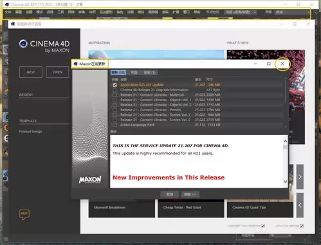Image resolution: width=321 pixels, height=245 pixels.
Task: Check the Content Libraries - Scenes Vol. 2 checkbox
Action: pyautogui.click(x=115, y=120)
